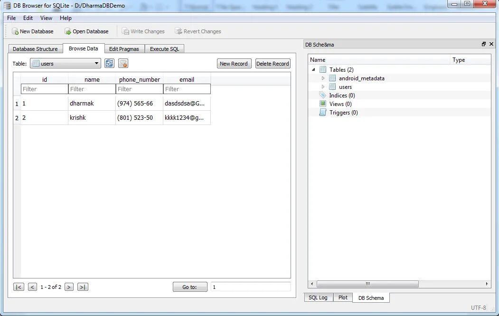Open the Edit menu

click(x=28, y=18)
